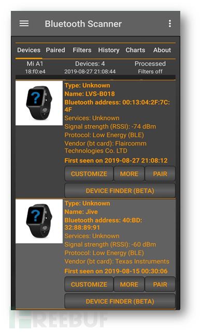202x332 pixels.
Task: Pair with the Jive device
Action: [160, 284]
